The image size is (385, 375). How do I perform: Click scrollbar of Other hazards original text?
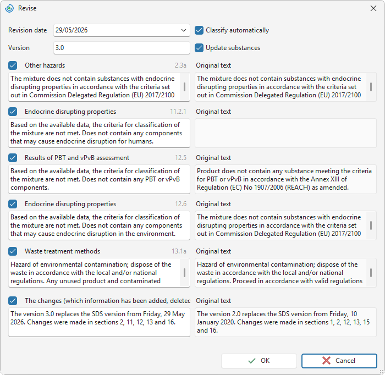click(371, 87)
